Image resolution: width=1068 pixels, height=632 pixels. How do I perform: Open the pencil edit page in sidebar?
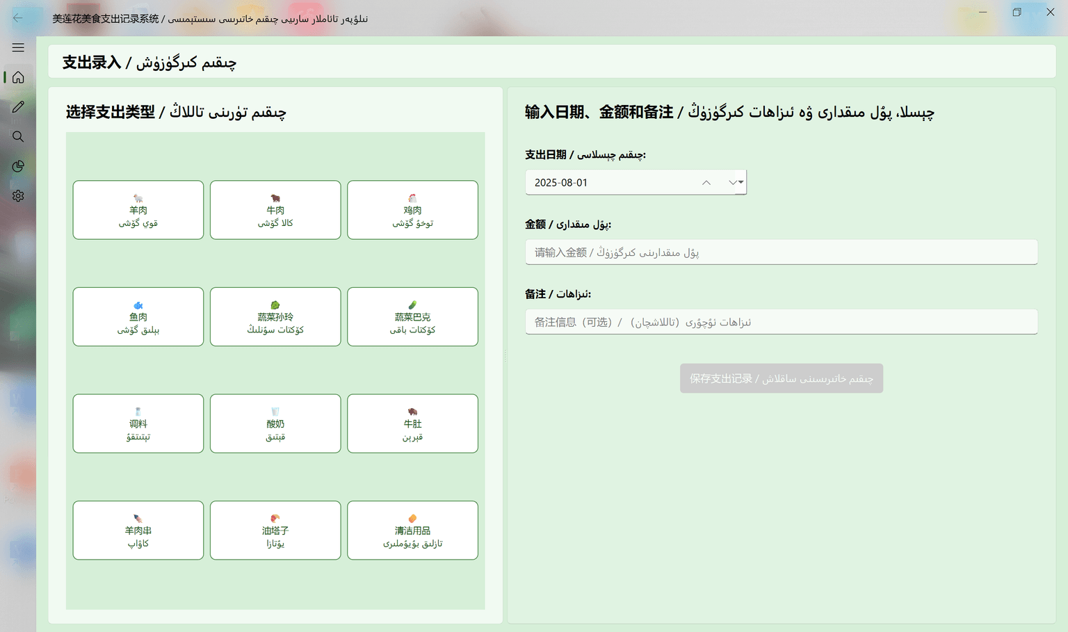18,107
